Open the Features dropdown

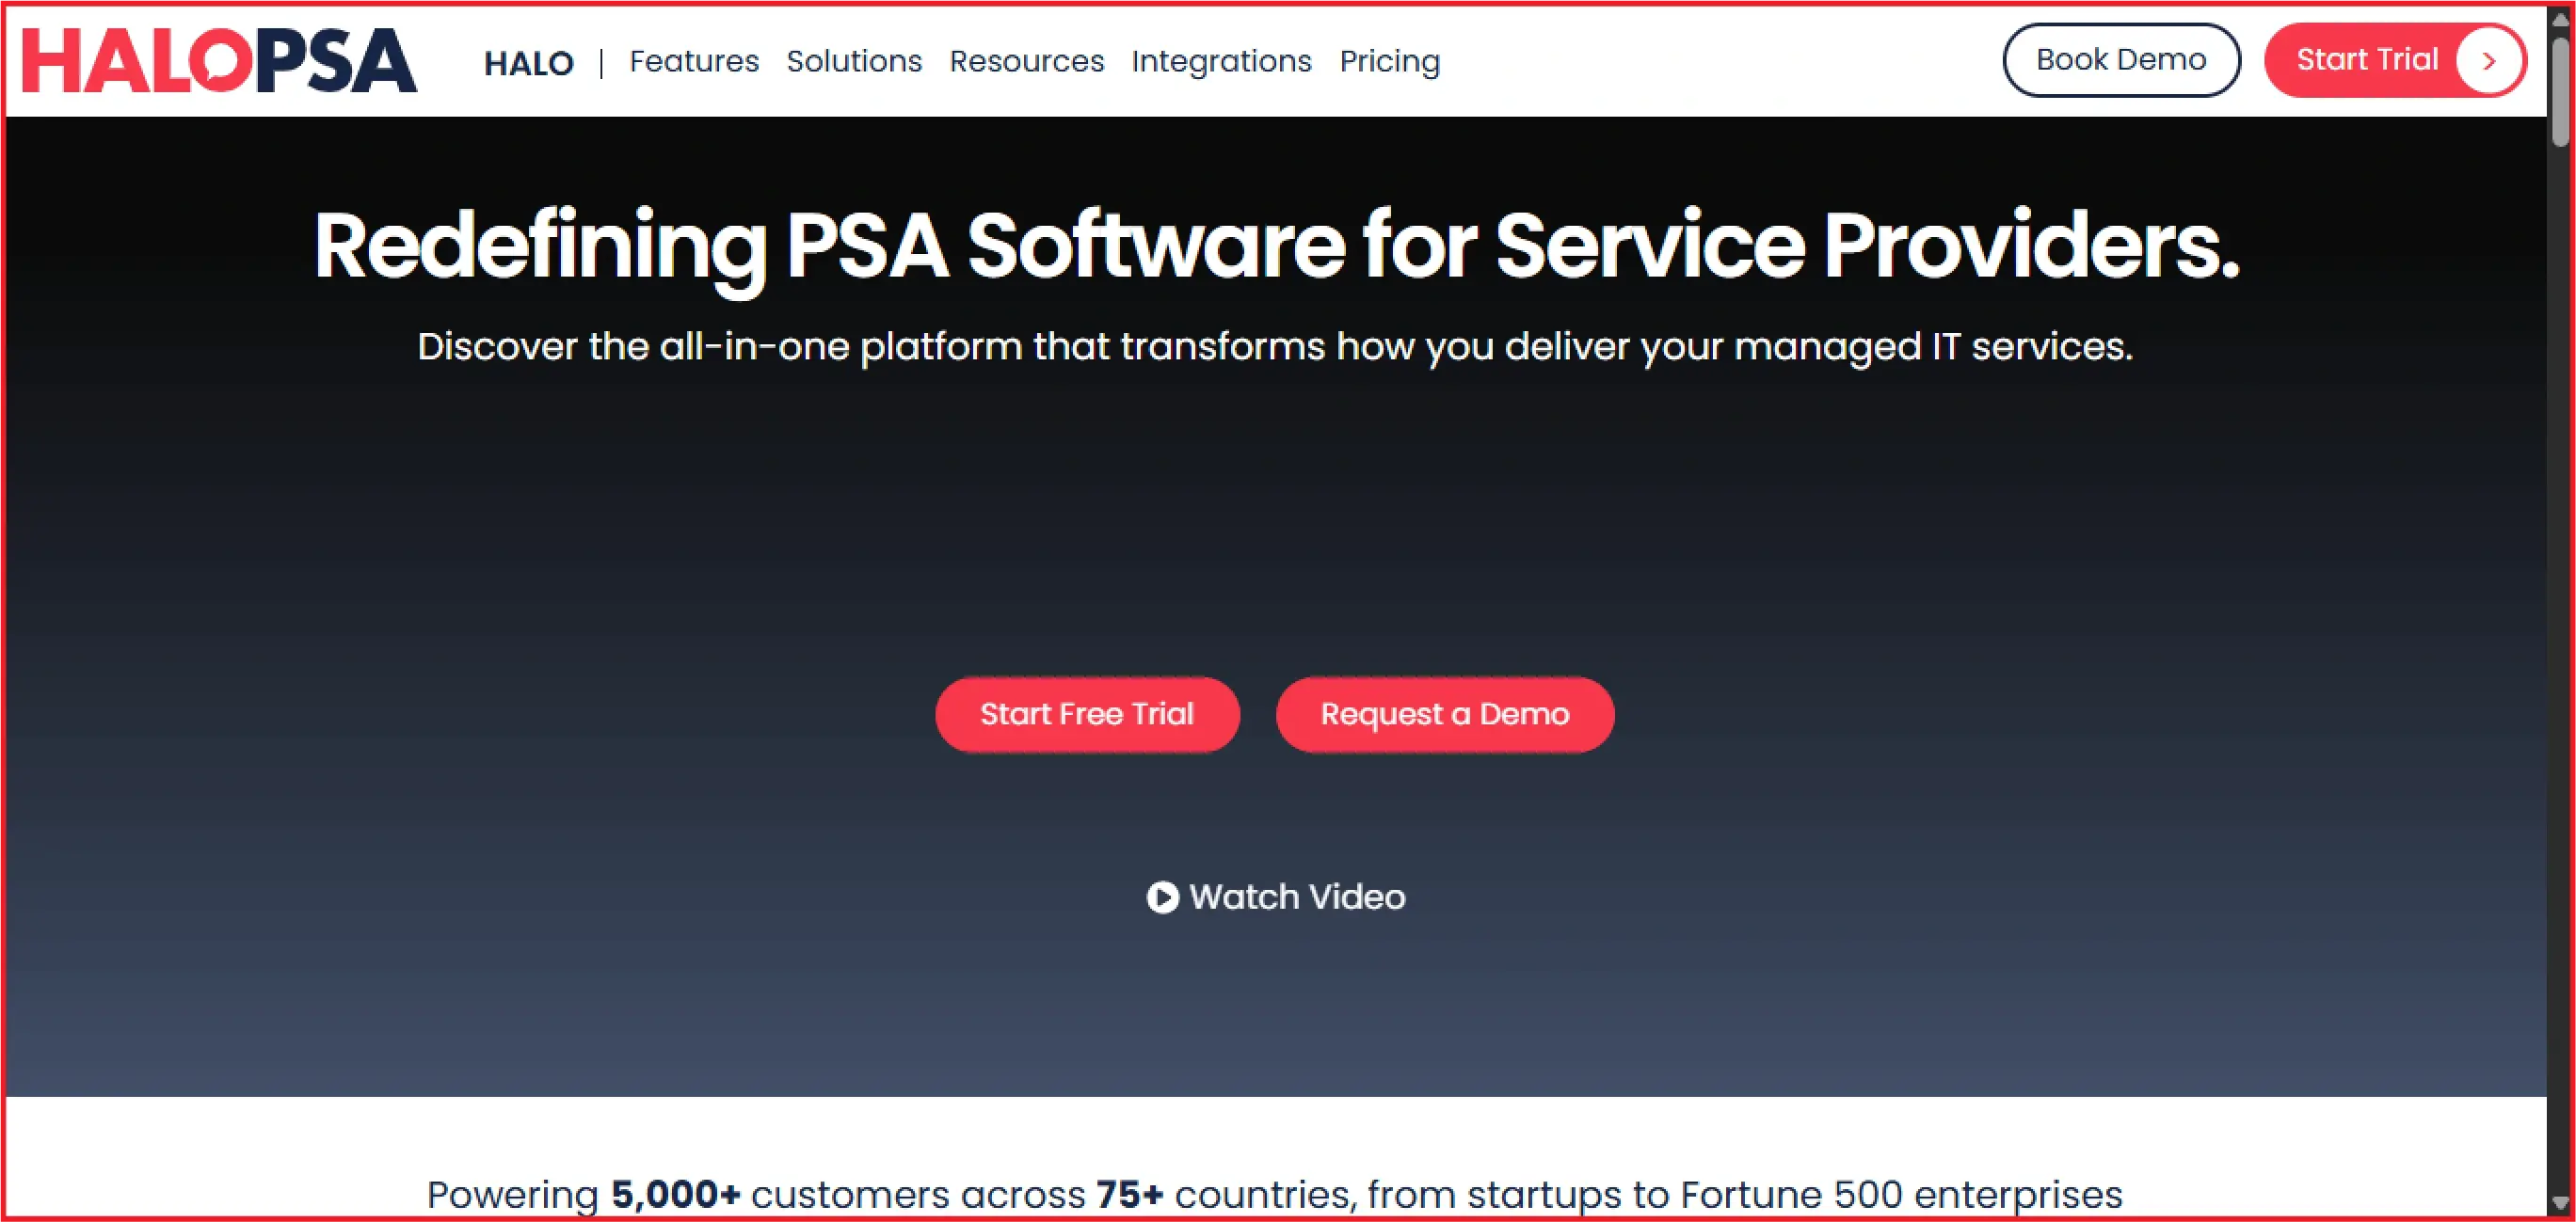pyautogui.click(x=694, y=61)
